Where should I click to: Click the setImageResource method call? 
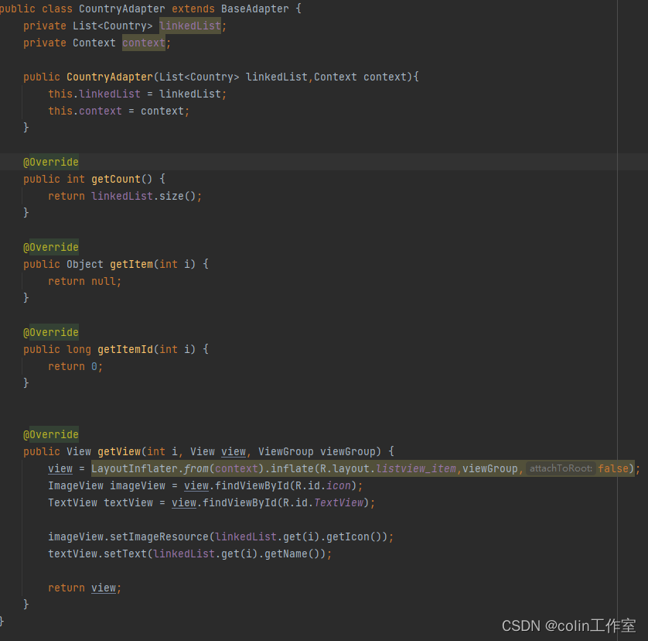pos(172,536)
